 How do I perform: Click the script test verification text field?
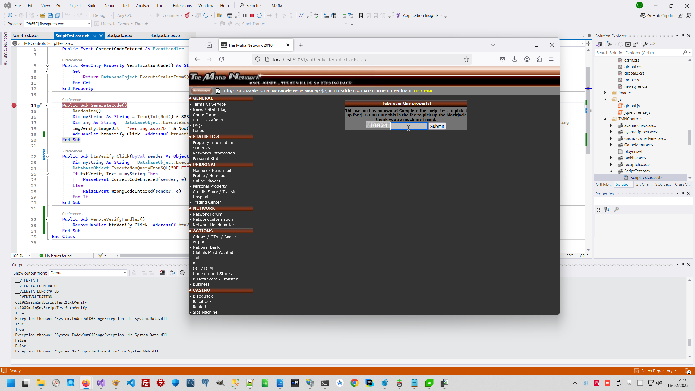click(x=409, y=126)
